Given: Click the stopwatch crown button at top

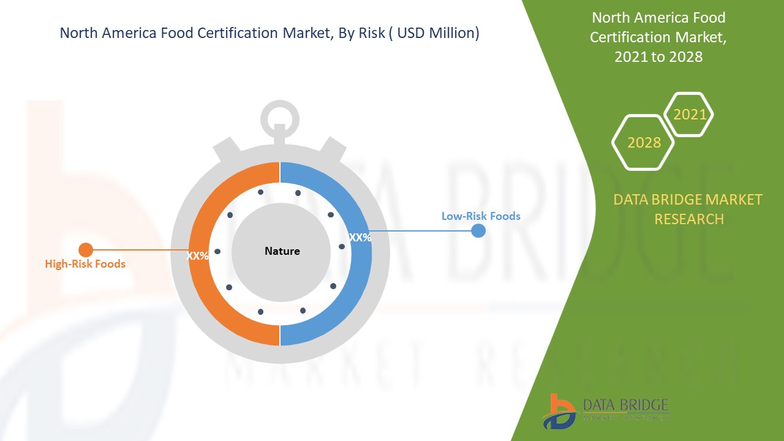Looking at the screenshot, I should click(281, 118).
